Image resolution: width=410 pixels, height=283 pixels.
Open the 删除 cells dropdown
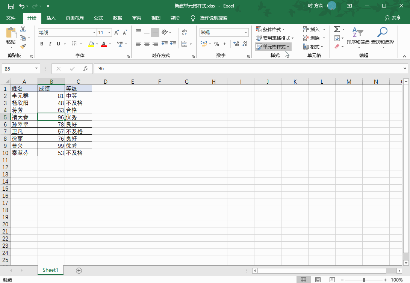(324, 38)
